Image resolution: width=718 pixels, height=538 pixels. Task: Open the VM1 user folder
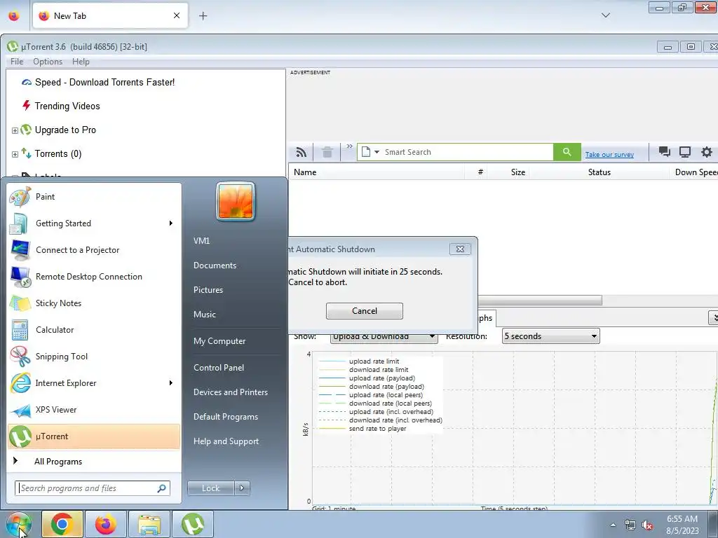201,241
